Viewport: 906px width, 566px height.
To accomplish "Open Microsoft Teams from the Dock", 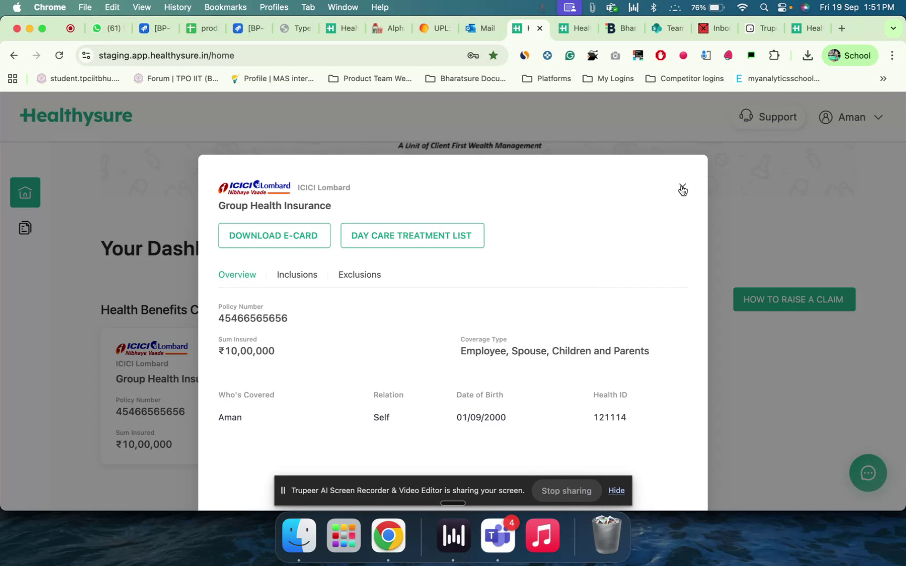I will [498, 536].
